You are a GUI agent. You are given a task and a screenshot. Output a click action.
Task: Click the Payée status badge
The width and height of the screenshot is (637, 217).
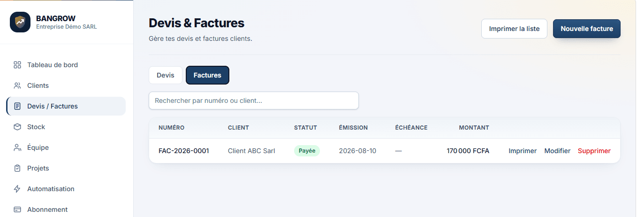point(307,151)
